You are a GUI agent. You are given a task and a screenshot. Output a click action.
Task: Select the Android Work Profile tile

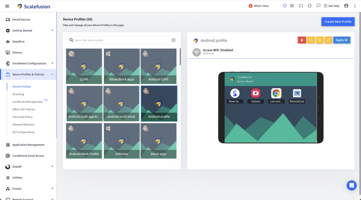click(84, 141)
